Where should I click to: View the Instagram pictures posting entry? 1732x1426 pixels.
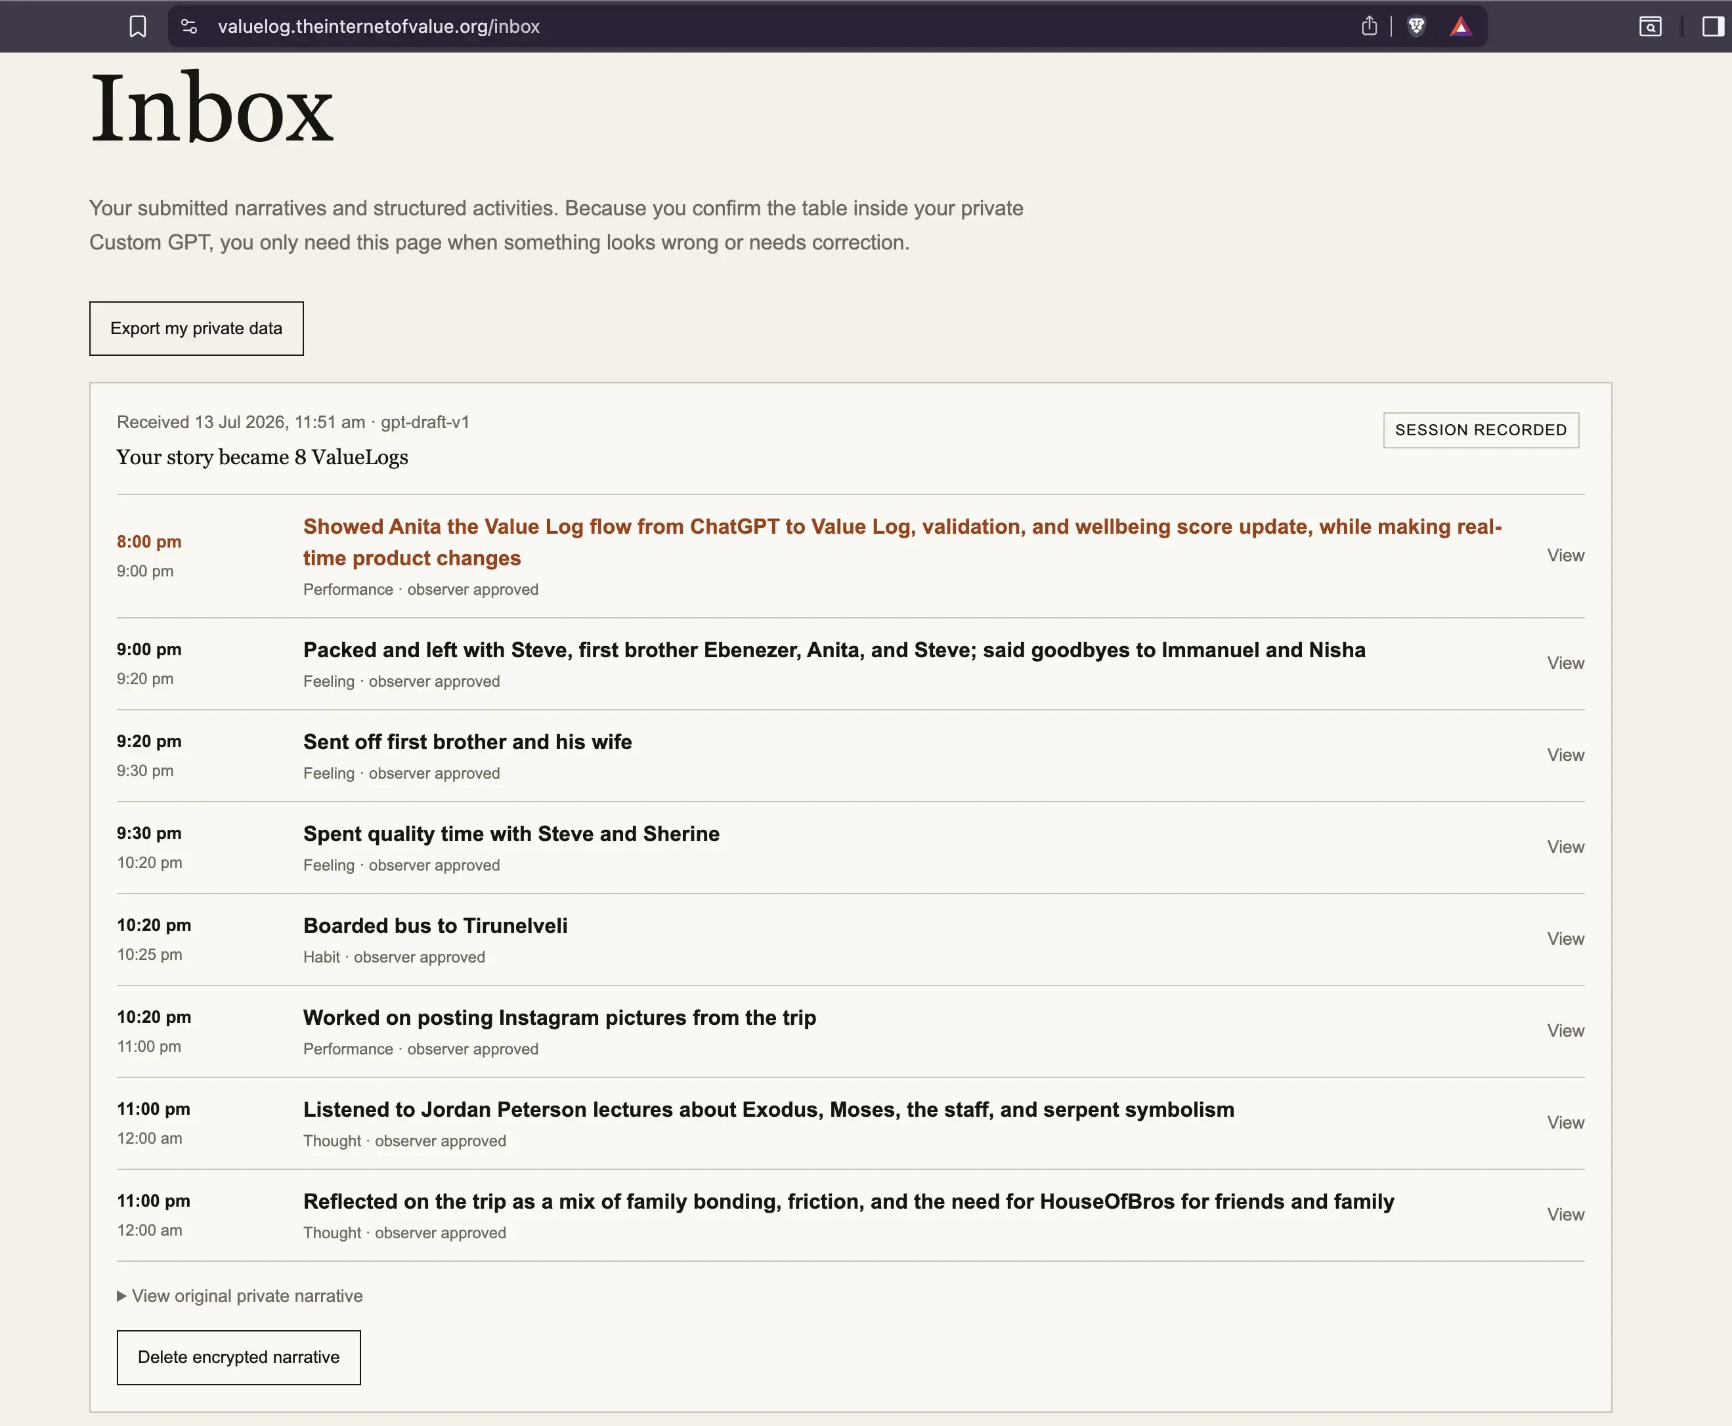(x=1565, y=1031)
